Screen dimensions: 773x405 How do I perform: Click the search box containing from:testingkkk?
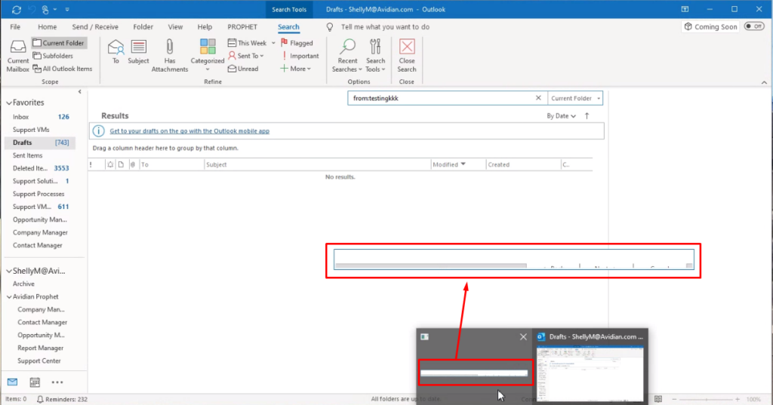tap(441, 98)
